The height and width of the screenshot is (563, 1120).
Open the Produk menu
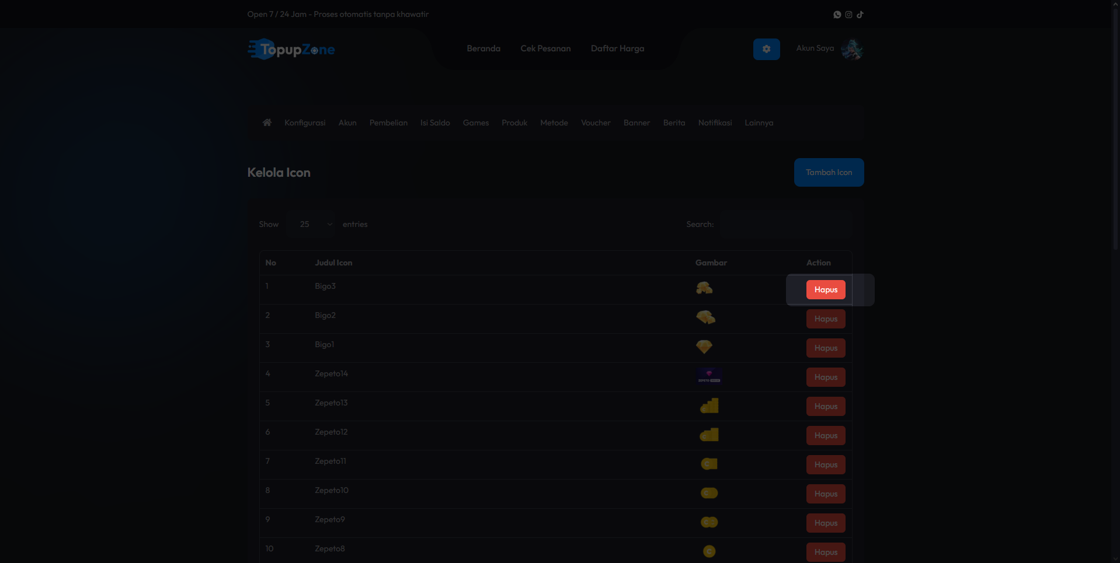(514, 123)
